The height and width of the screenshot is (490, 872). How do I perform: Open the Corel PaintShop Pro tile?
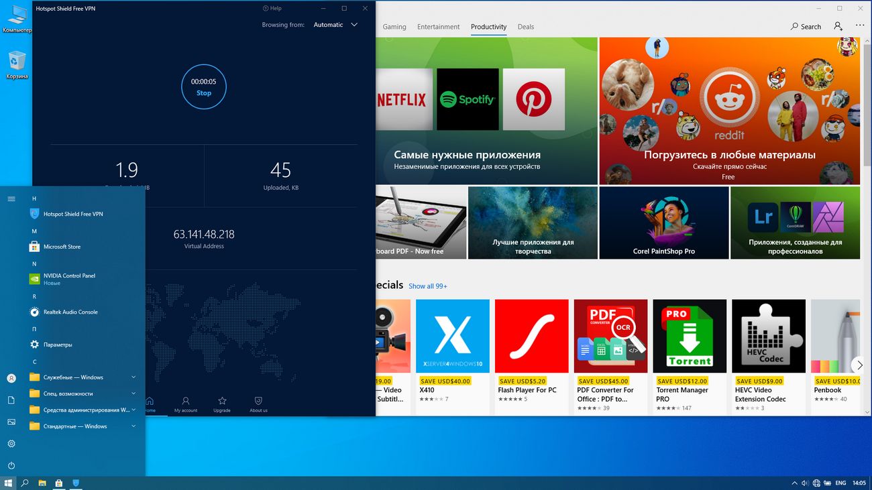(664, 223)
